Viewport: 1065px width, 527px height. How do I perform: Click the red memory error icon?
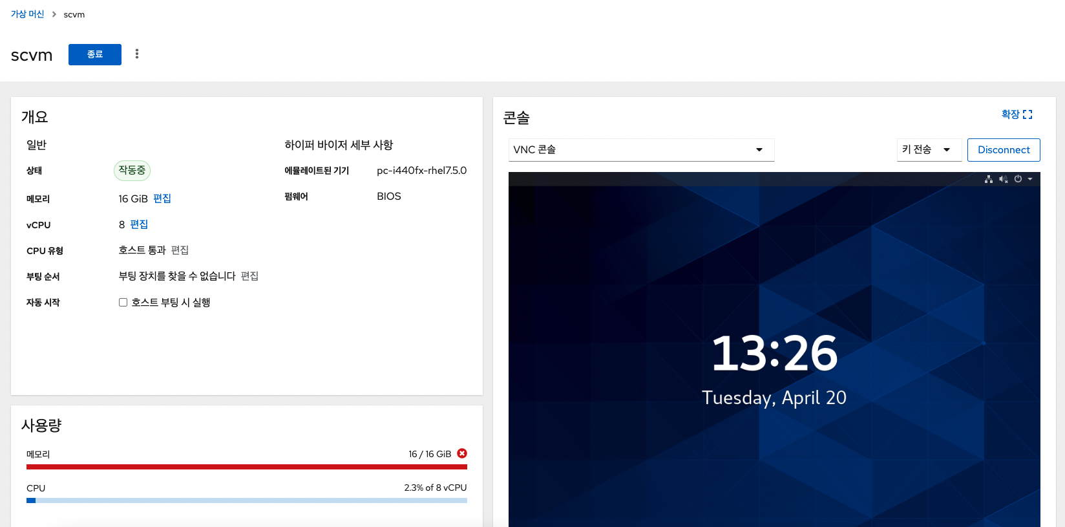coord(462,453)
